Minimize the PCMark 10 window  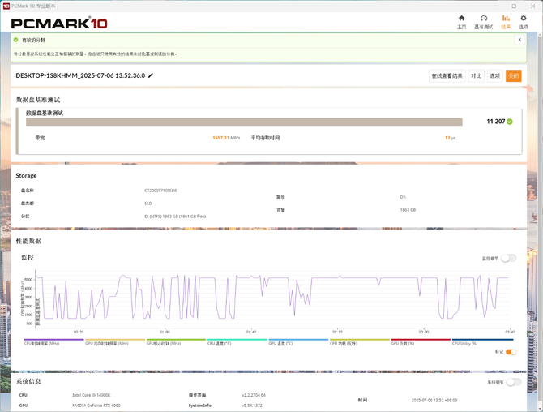pyautogui.click(x=495, y=6)
